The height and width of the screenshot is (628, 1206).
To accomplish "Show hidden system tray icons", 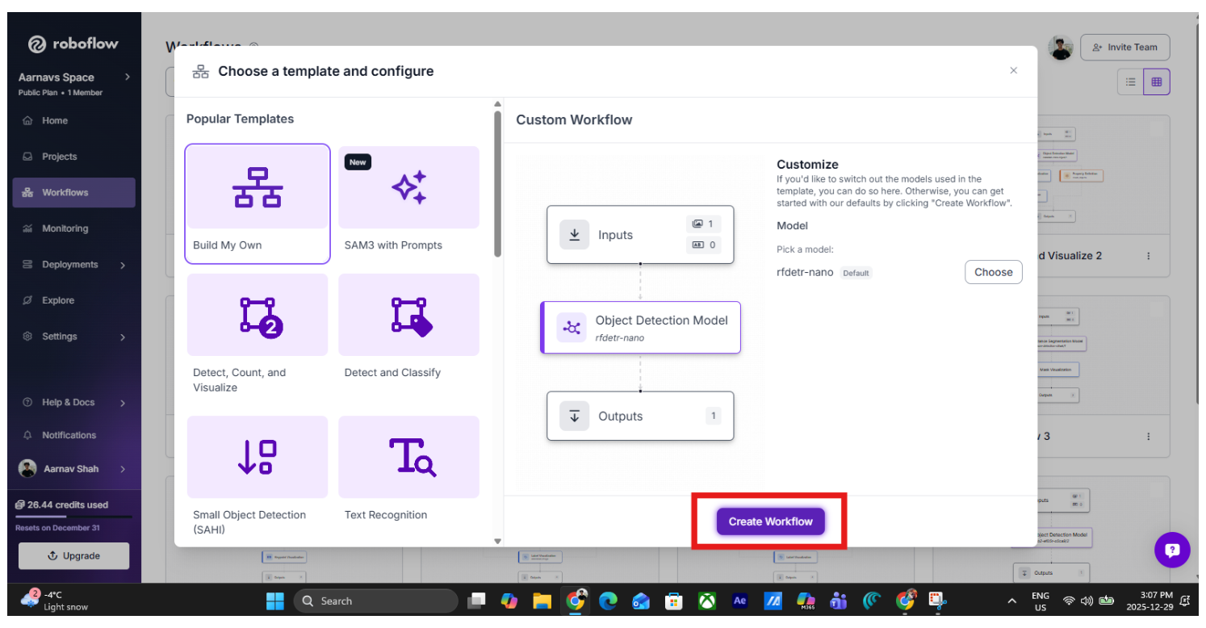I will (x=1011, y=601).
